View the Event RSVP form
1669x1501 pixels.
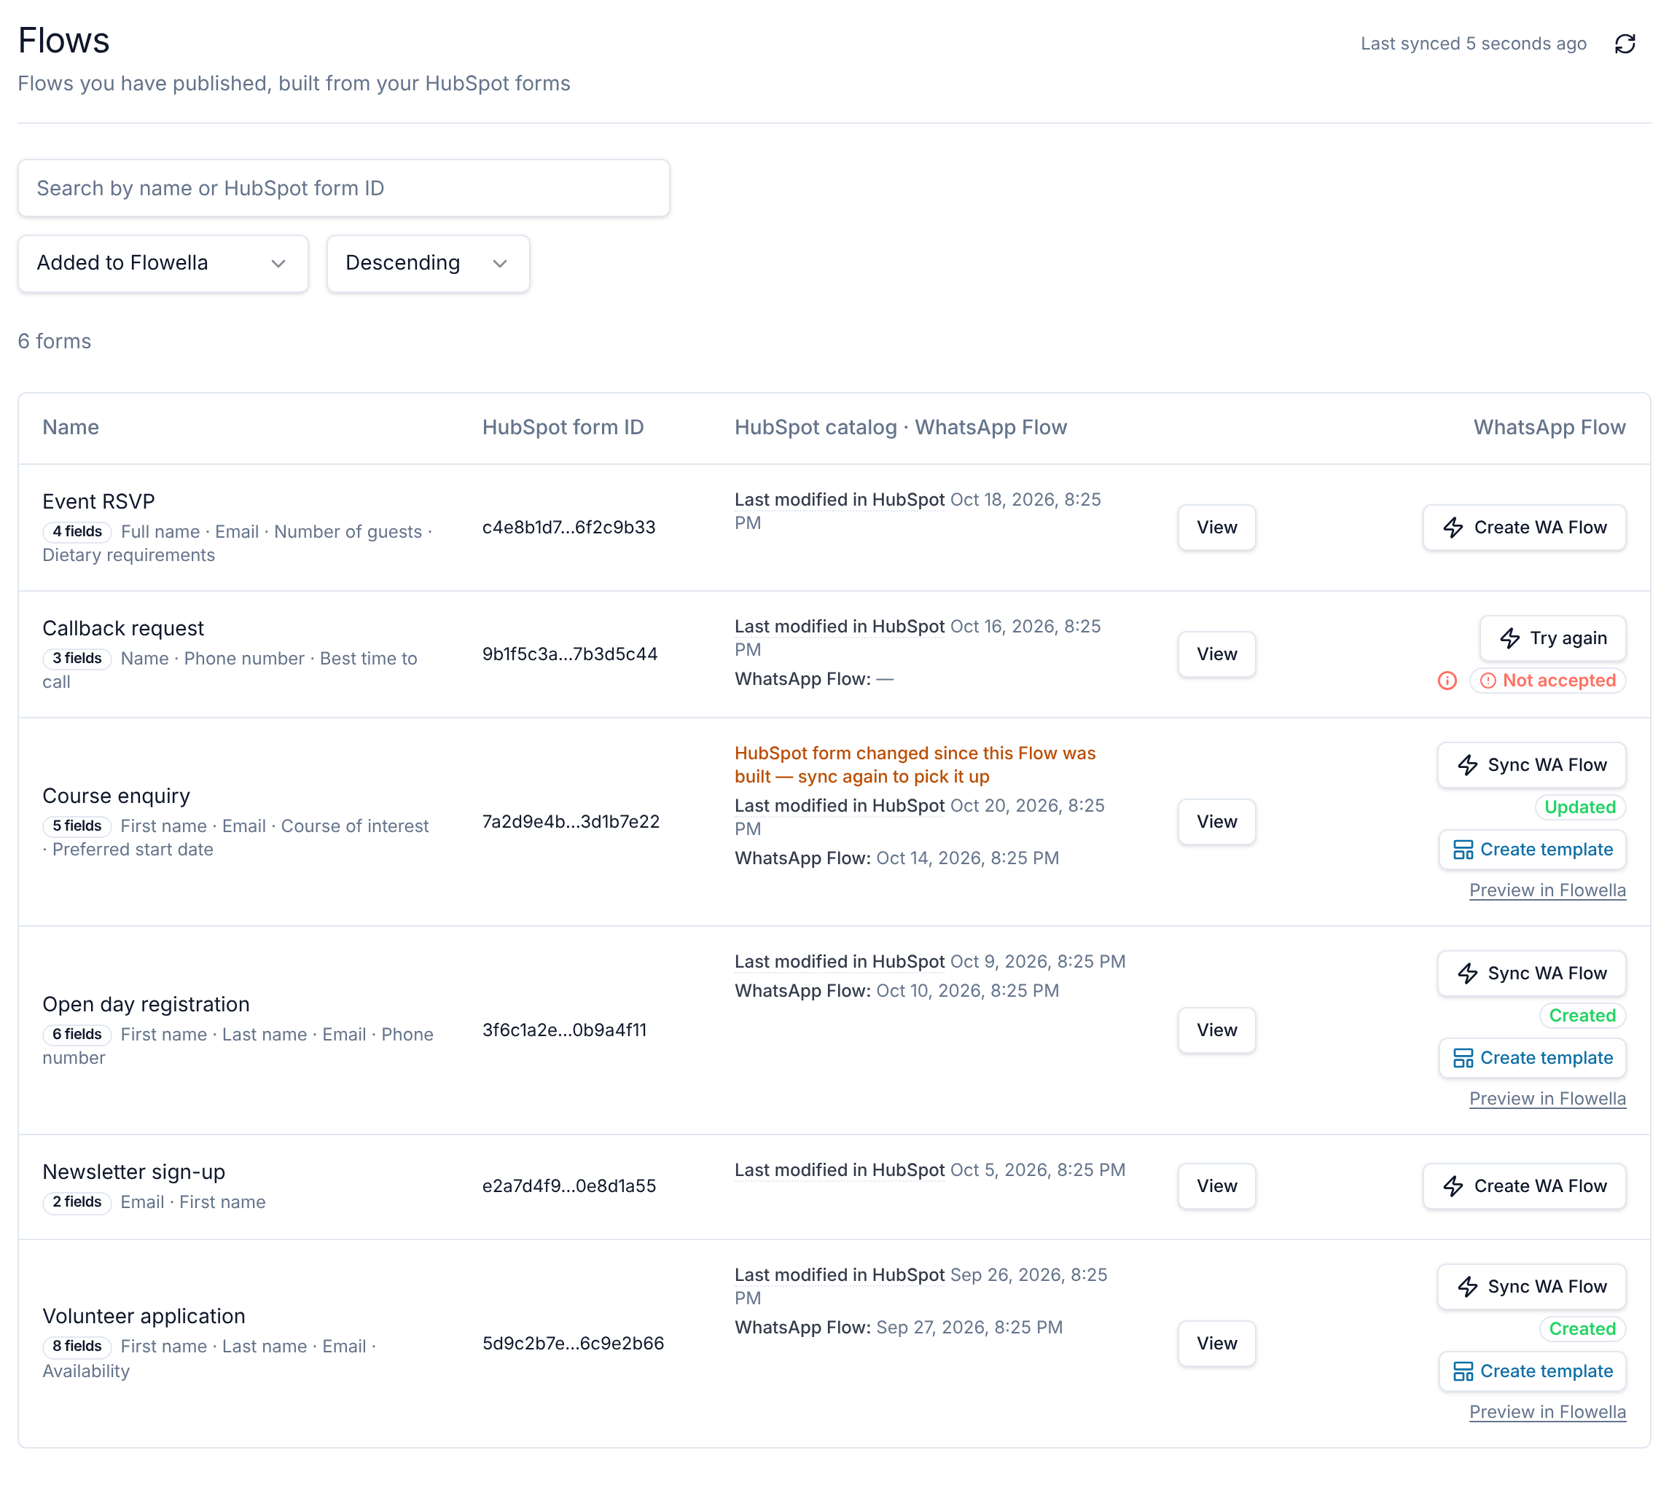pos(1216,527)
